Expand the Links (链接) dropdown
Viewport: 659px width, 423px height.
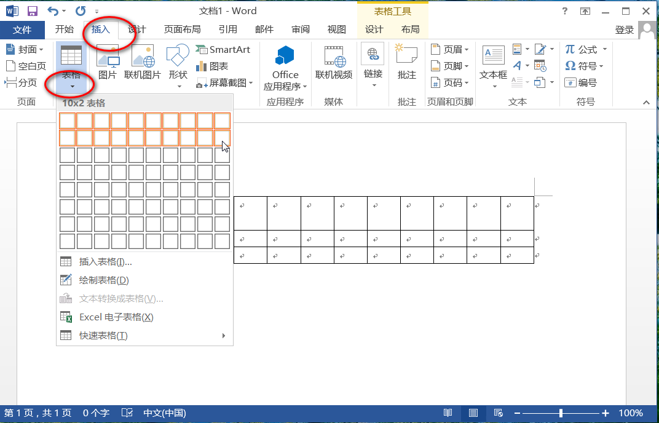(373, 85)
